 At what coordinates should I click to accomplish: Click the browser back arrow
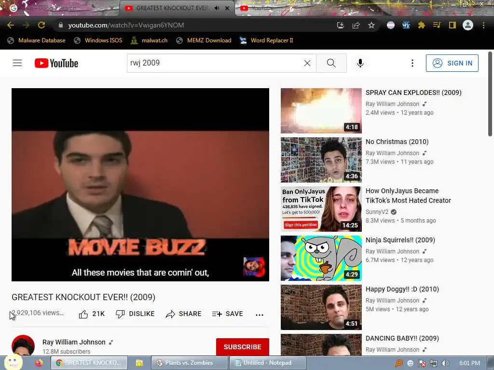[11, 25]
